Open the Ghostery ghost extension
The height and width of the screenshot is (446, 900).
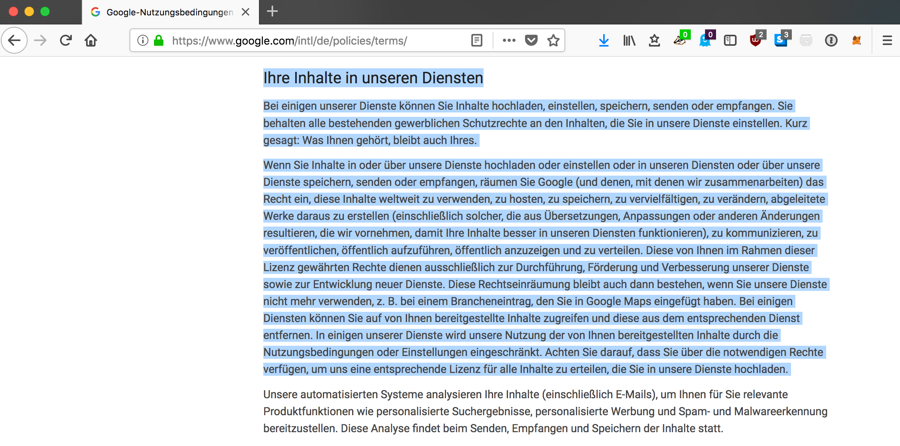705,40
